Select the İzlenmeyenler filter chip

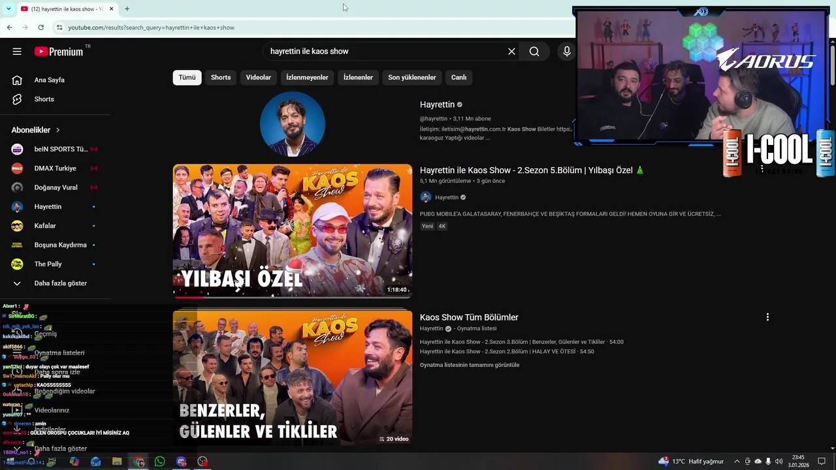pos(307,77)
